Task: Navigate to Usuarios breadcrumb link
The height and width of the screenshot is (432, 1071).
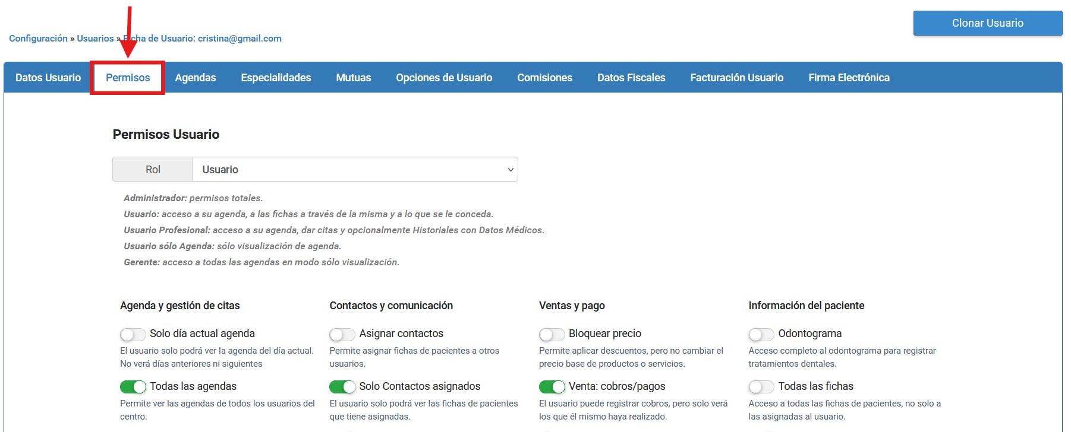Action: tap(95, 39)
